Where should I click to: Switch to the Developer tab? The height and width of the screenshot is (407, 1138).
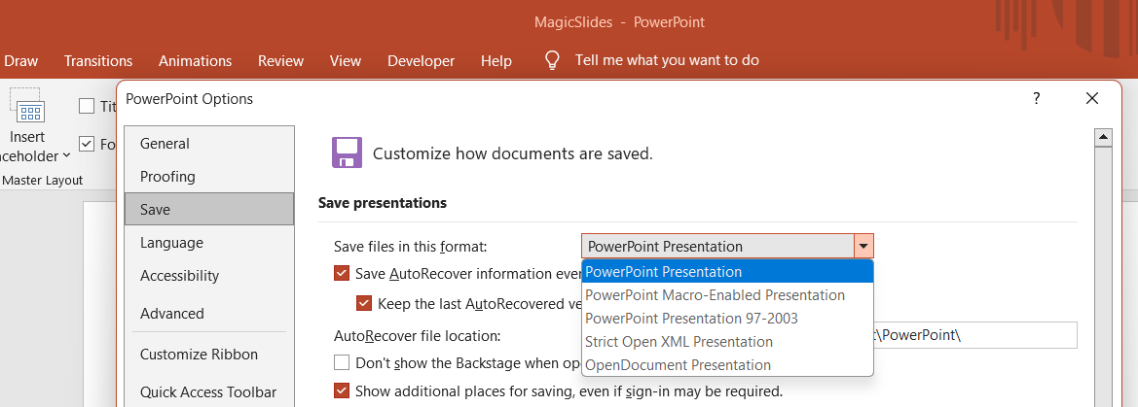tap(421, 60)
